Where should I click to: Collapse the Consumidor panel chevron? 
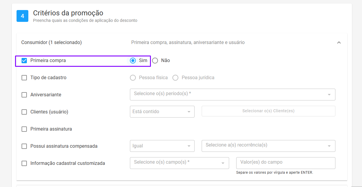[339, 43]
